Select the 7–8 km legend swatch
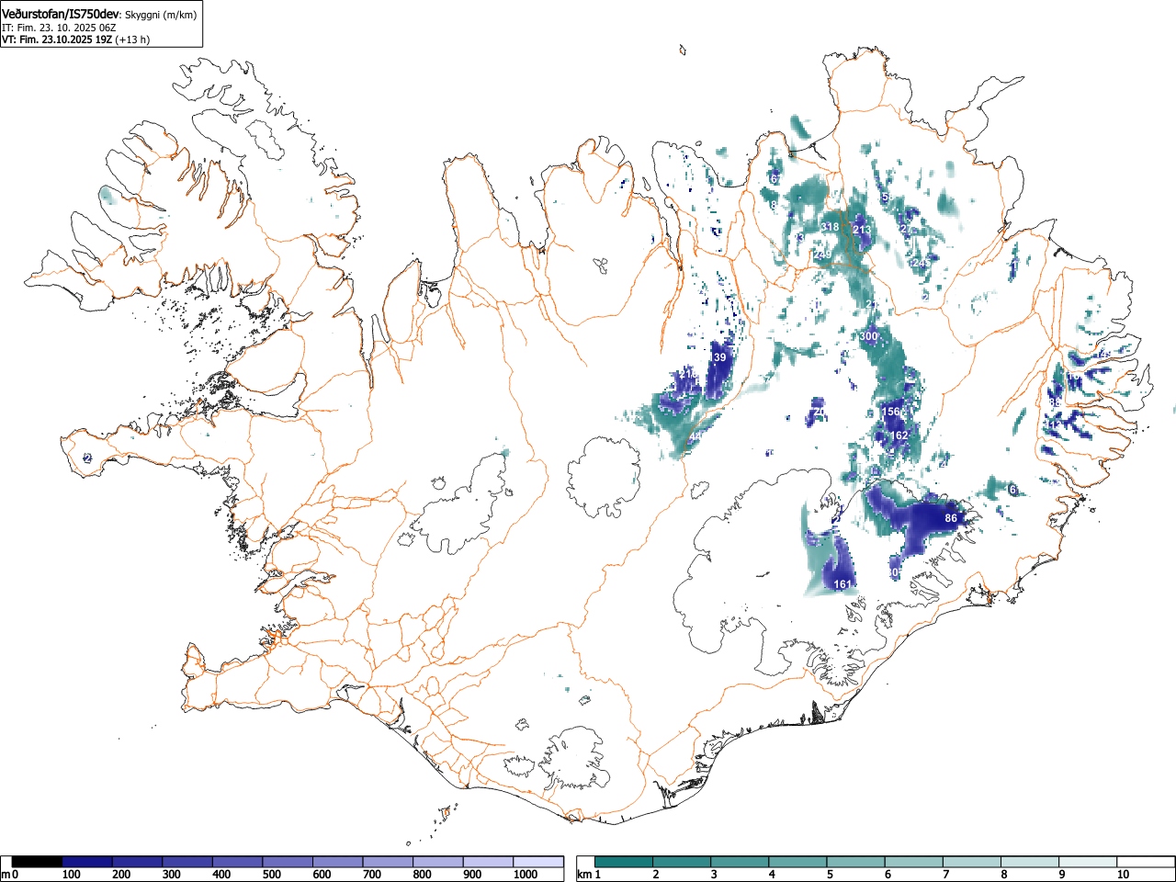Image resolution: width=1176 pixels, height=882 pixels. (x=972, y=862)
